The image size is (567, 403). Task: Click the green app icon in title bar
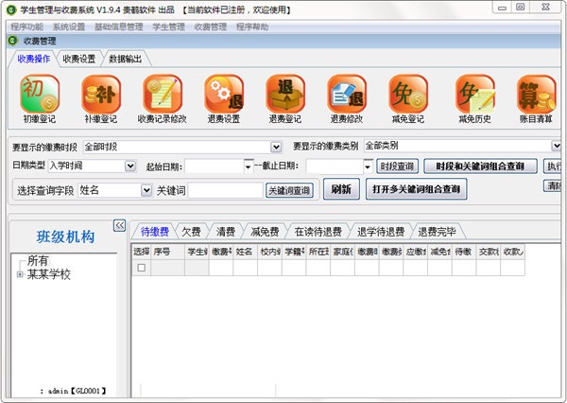[11, 9]
